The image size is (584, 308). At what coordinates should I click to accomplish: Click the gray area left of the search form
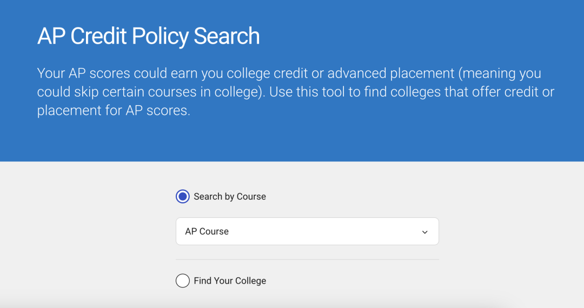(x=81, y=232)
